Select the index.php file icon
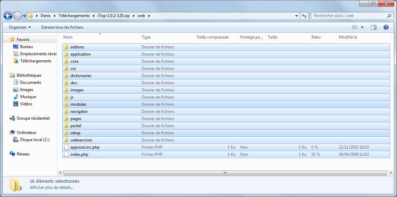Image resolution: width=397 pixels, height=197 pixels. [x=66, y=154]
